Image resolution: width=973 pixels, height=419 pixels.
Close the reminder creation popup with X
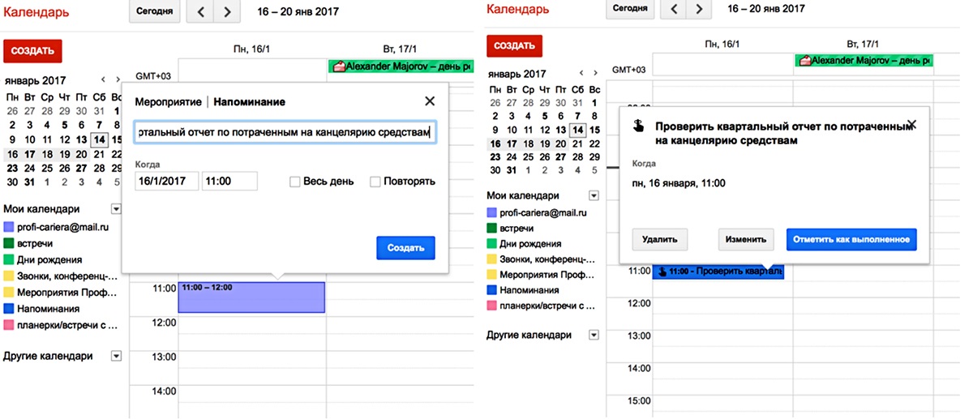pos(430,101)
